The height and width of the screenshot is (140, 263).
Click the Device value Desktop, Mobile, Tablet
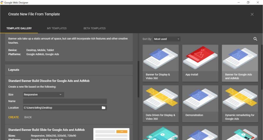click(40, 50)
